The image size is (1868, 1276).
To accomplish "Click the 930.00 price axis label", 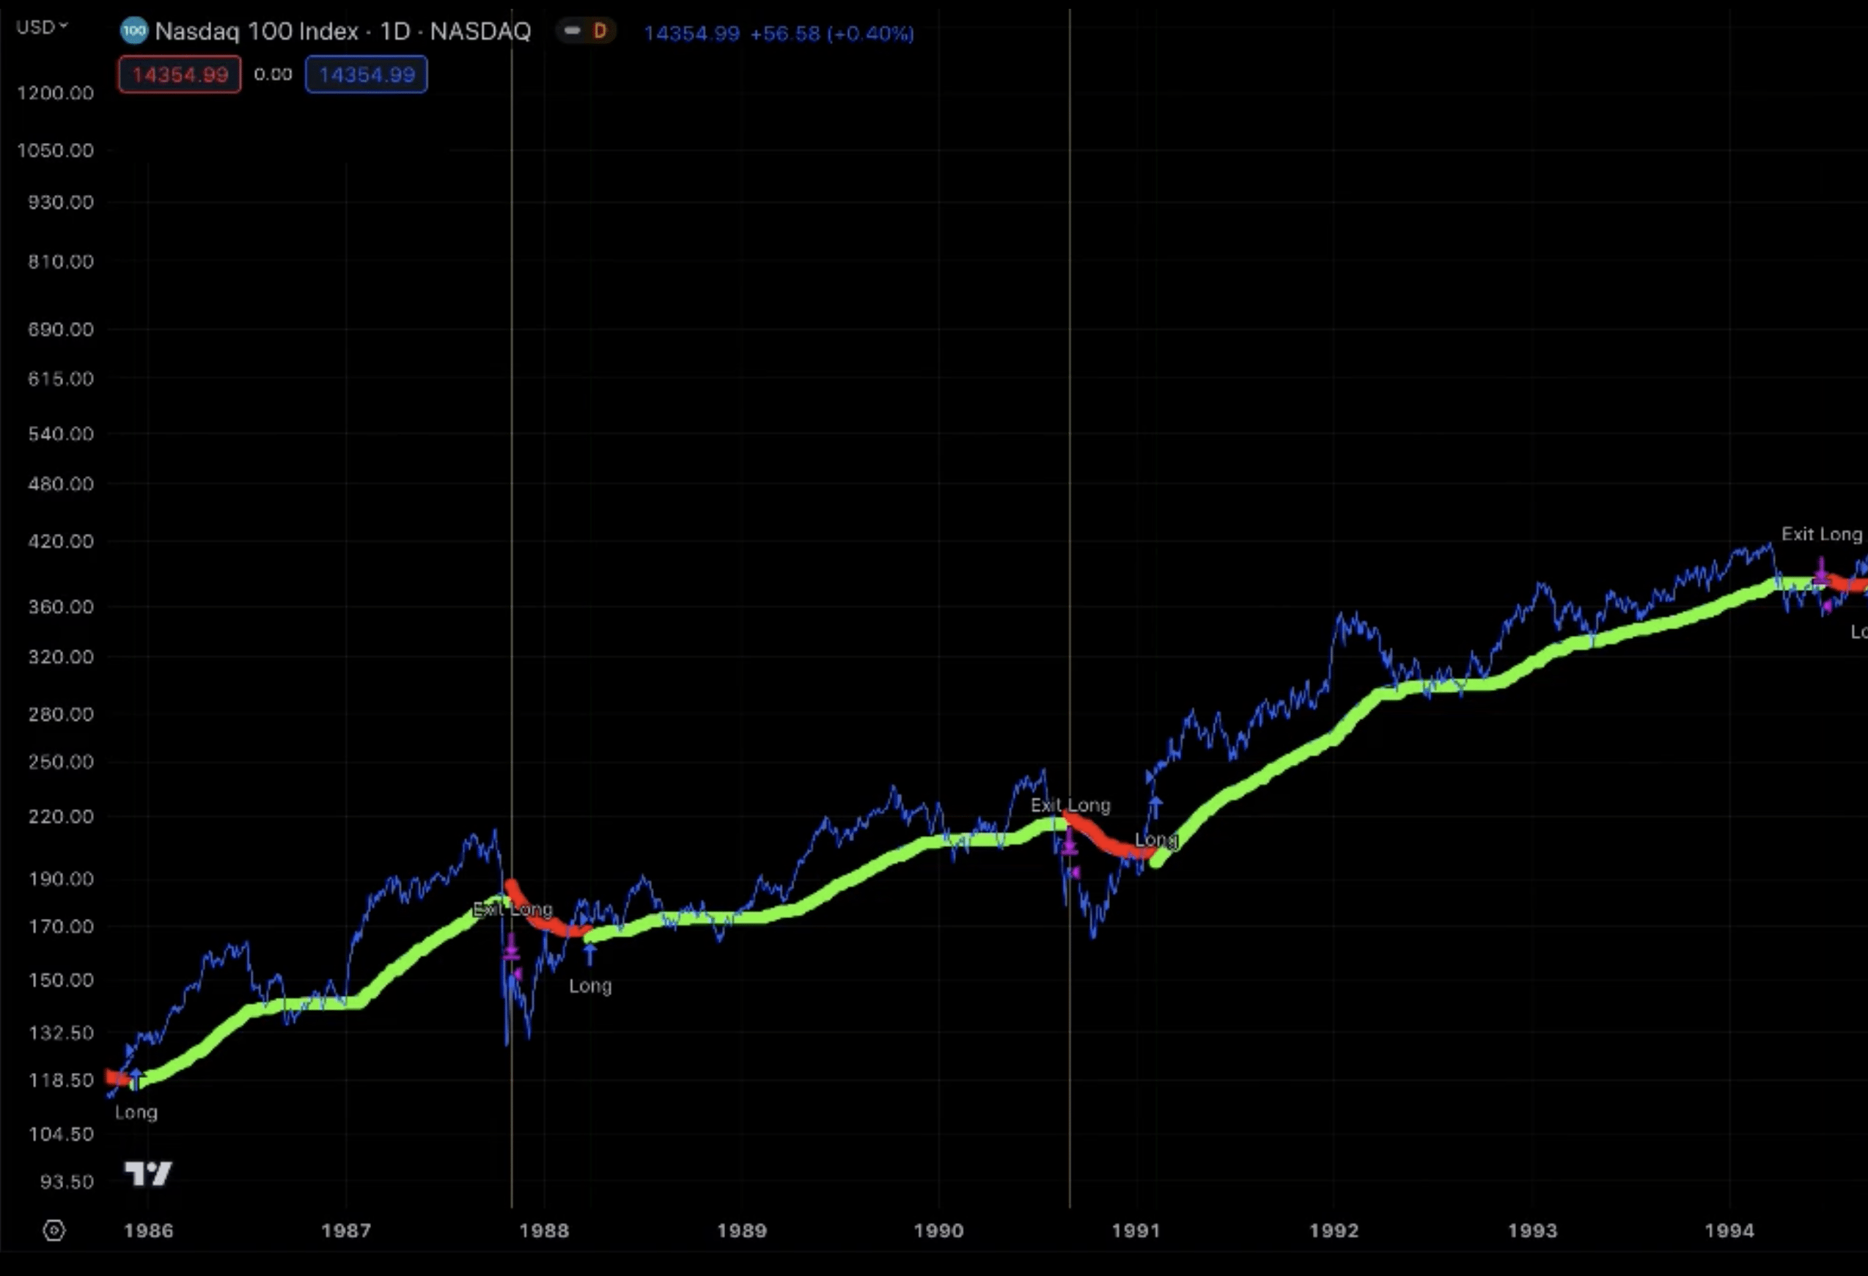I will [61, 202].
